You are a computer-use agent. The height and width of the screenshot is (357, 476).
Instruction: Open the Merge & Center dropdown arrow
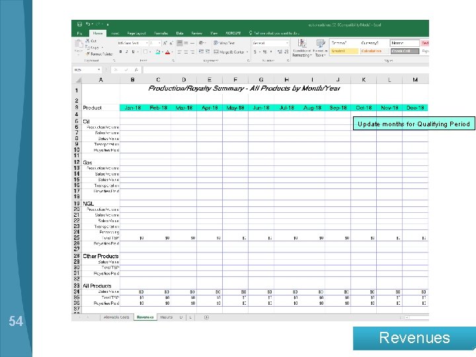click(247, 52)
